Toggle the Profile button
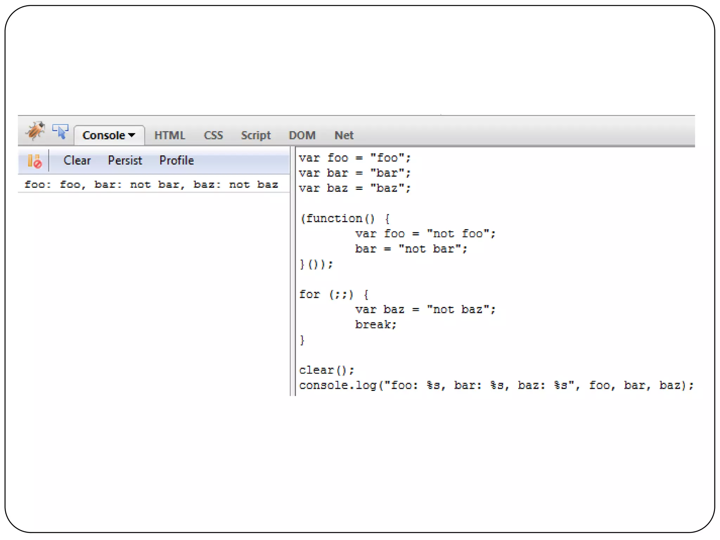The height and width of the screenshot is (540, 720). click(176, 161)
